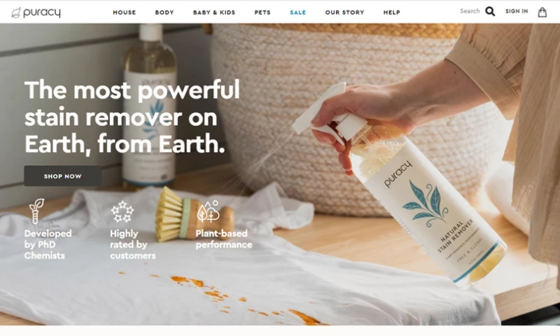
Task: Click the hero headline about stain remover
Action: click(132, 117)
